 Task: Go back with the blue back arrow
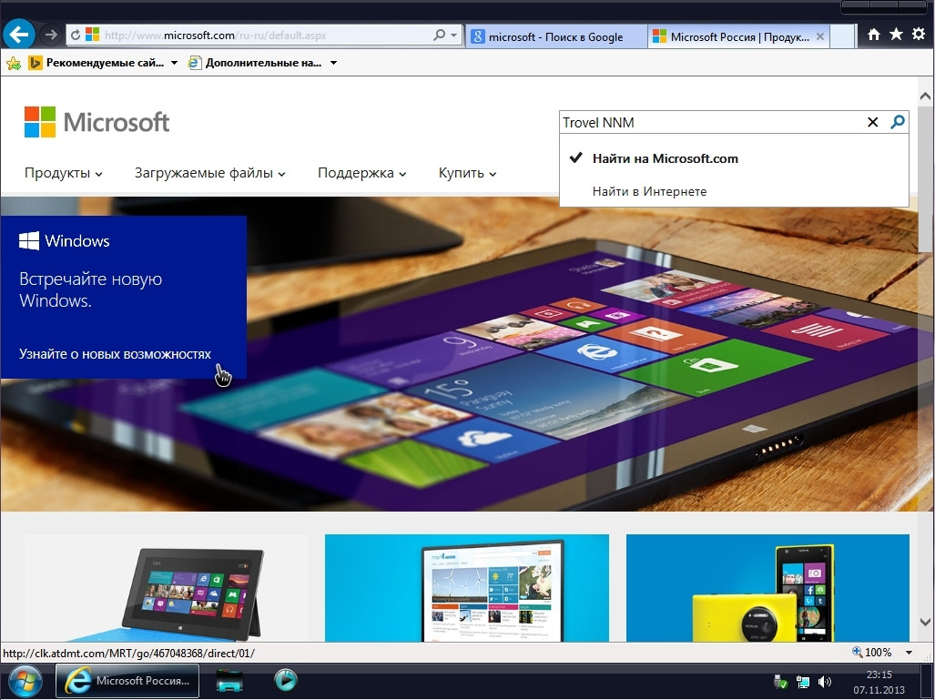19,35
